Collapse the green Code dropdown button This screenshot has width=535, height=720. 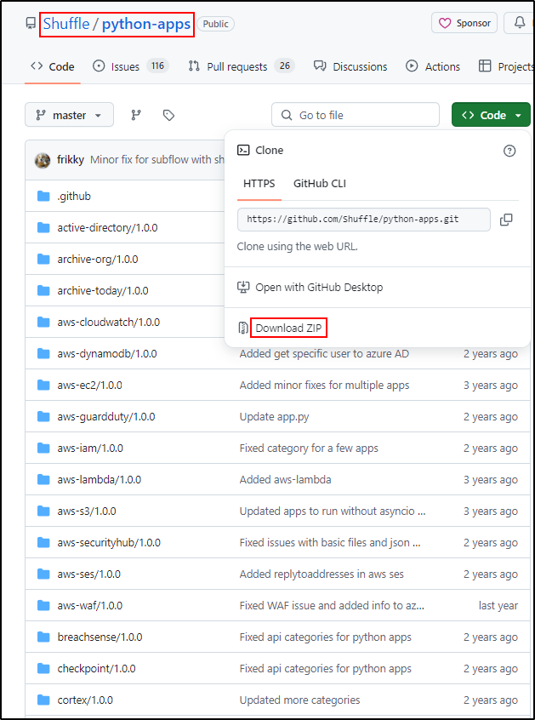(x=491, y=115)
